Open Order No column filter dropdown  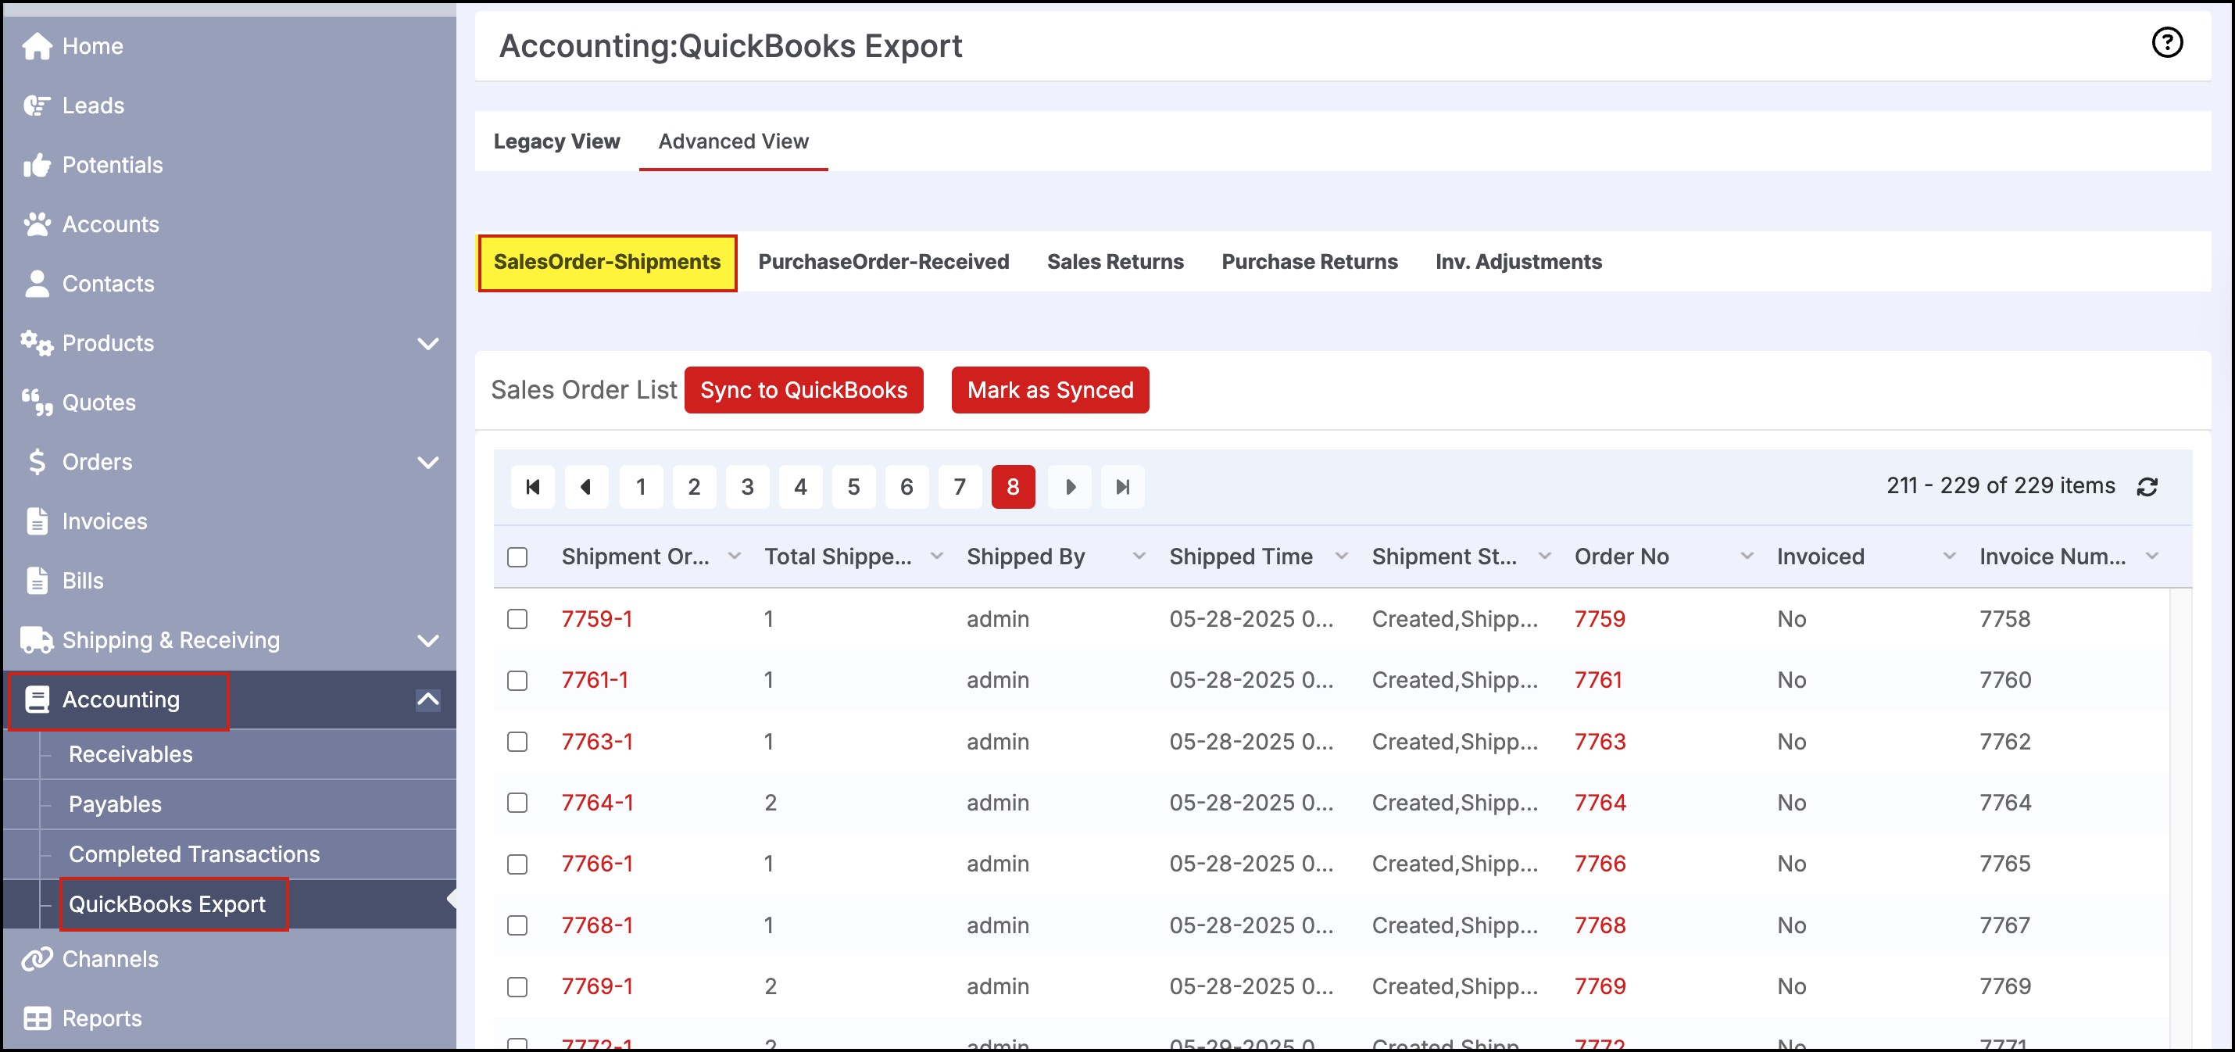[1747, 556]
